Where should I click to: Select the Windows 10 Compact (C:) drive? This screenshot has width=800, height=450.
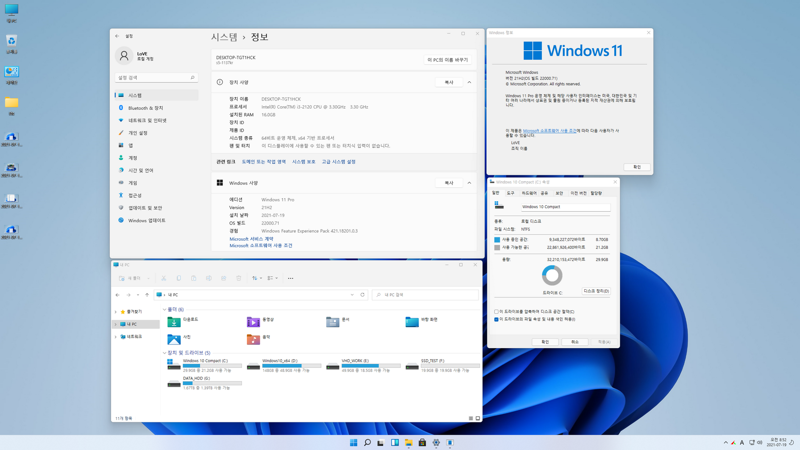[204, 365]
